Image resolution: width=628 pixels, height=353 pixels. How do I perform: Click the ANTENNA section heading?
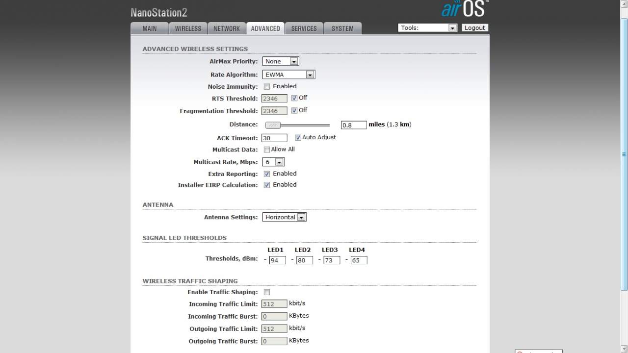click(x=158, y=205)
